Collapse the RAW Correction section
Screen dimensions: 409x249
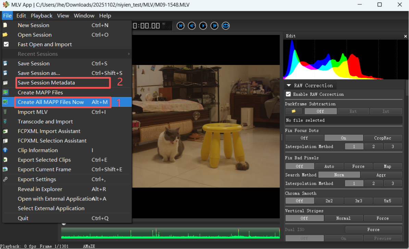(289, 86)
